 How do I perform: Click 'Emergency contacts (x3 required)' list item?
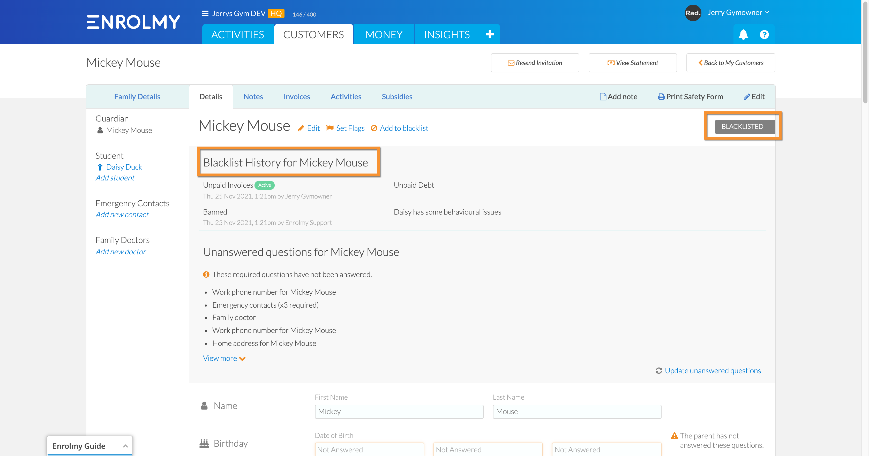click(x=265, y=305)
